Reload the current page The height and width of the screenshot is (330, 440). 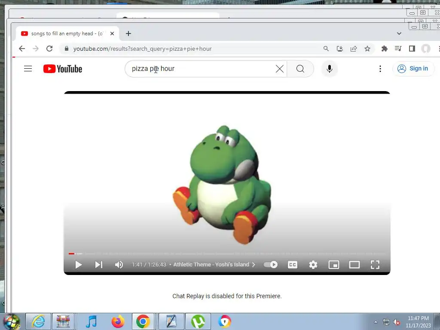49,49
